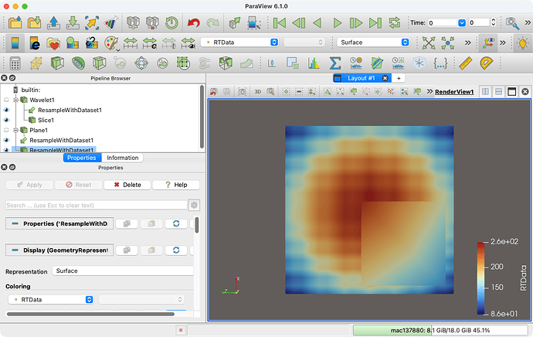533x337 pixels.
Task: Click the green down-arrow tray icon
Action: (73, 22)
